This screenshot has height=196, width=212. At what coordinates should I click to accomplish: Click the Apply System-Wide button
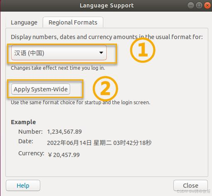pyautogui.click(x=41, y=89)
